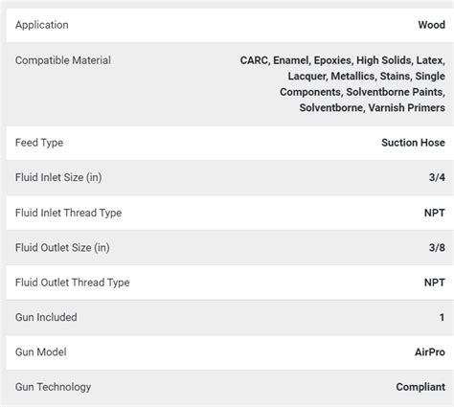Screen dimensions: 454x407
Task: Select NPT value for inlet thread
Action: tap(435, 213)
